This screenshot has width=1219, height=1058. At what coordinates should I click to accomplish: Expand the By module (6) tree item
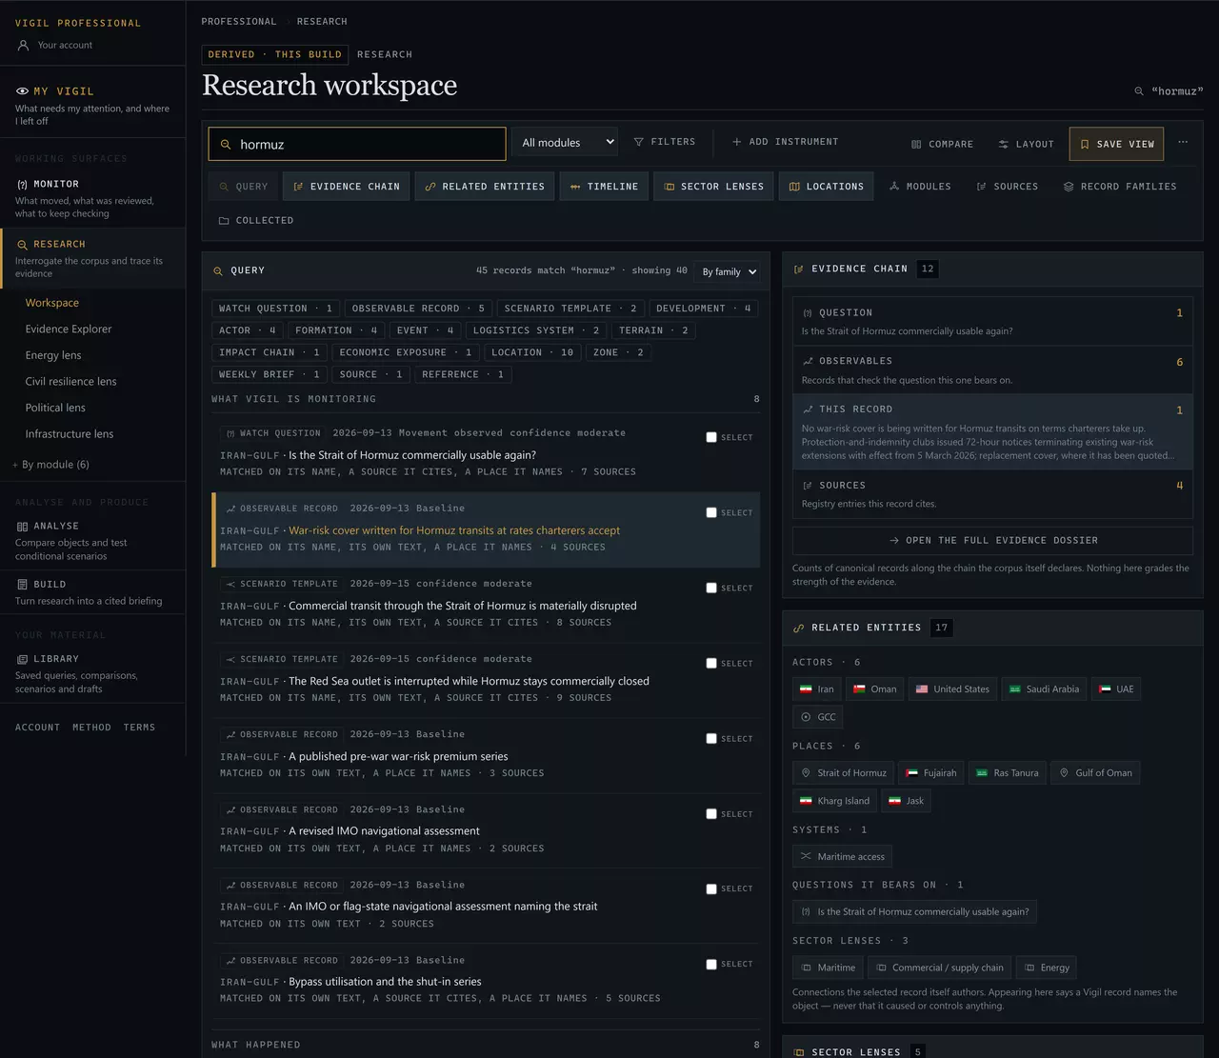[51, 465]
